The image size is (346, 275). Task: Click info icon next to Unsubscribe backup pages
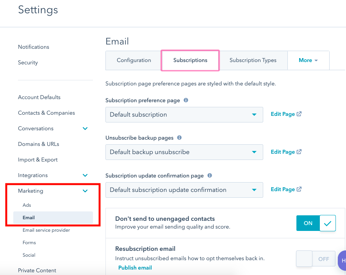179,138
